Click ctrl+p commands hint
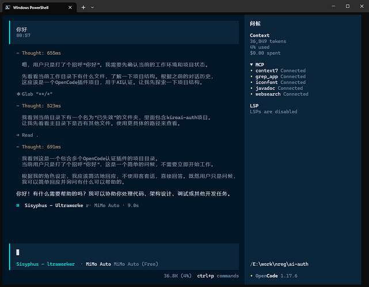 point(218,275)
